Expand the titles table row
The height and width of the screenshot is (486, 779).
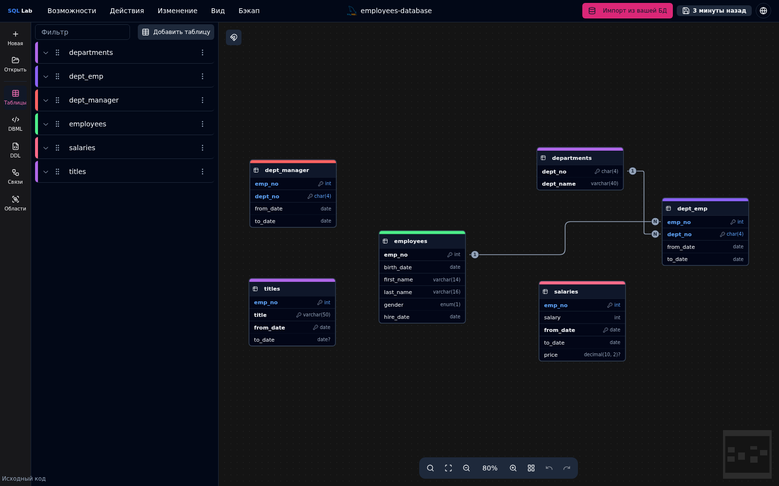pos(46,172)
